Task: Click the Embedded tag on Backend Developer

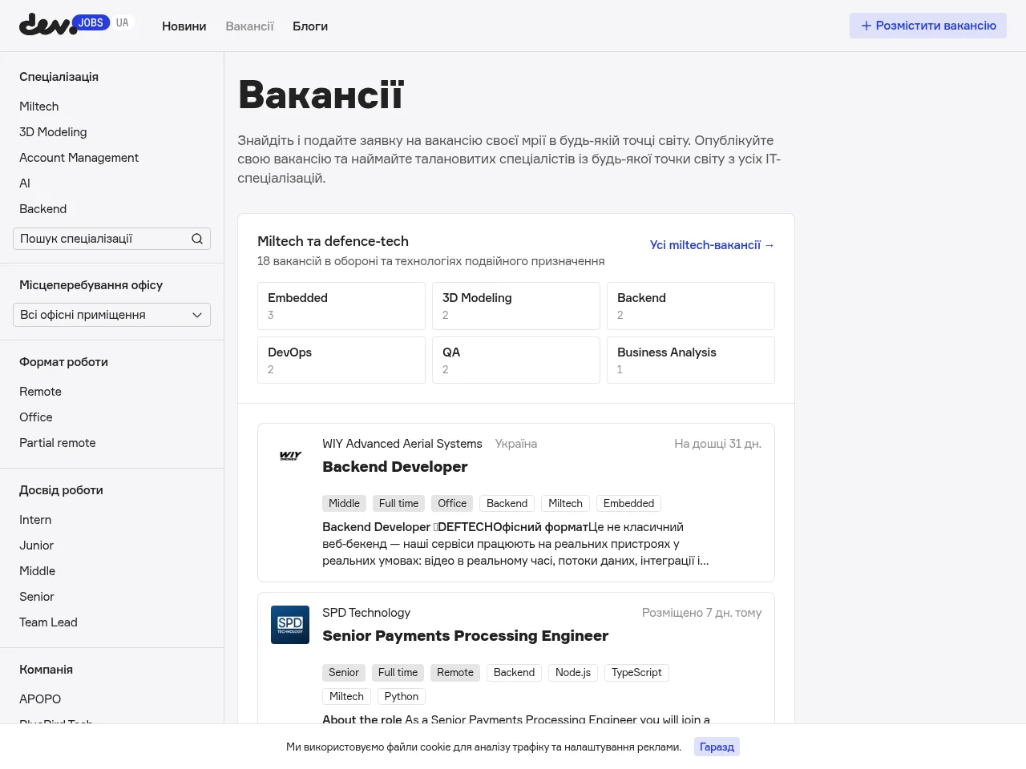Action: tap(629, 504)
